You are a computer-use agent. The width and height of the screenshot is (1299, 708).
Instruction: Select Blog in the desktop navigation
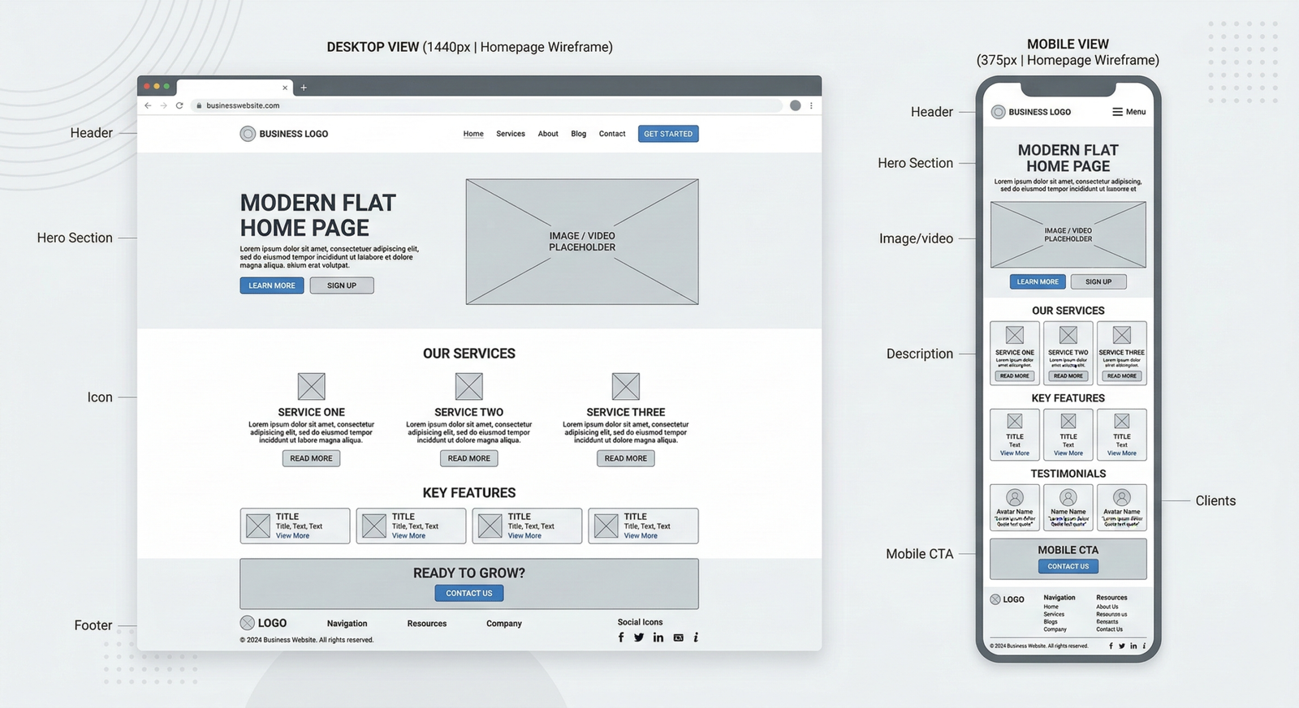click(x=578, y=134)
